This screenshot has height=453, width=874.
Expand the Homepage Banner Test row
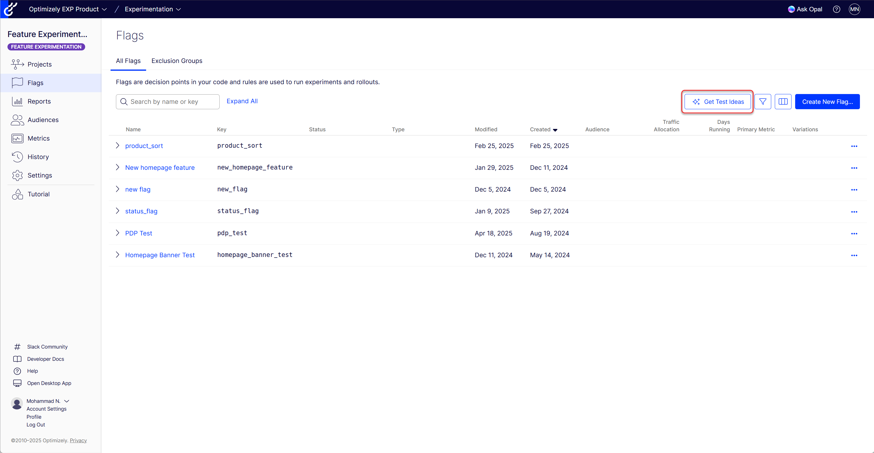pos(117,255)
